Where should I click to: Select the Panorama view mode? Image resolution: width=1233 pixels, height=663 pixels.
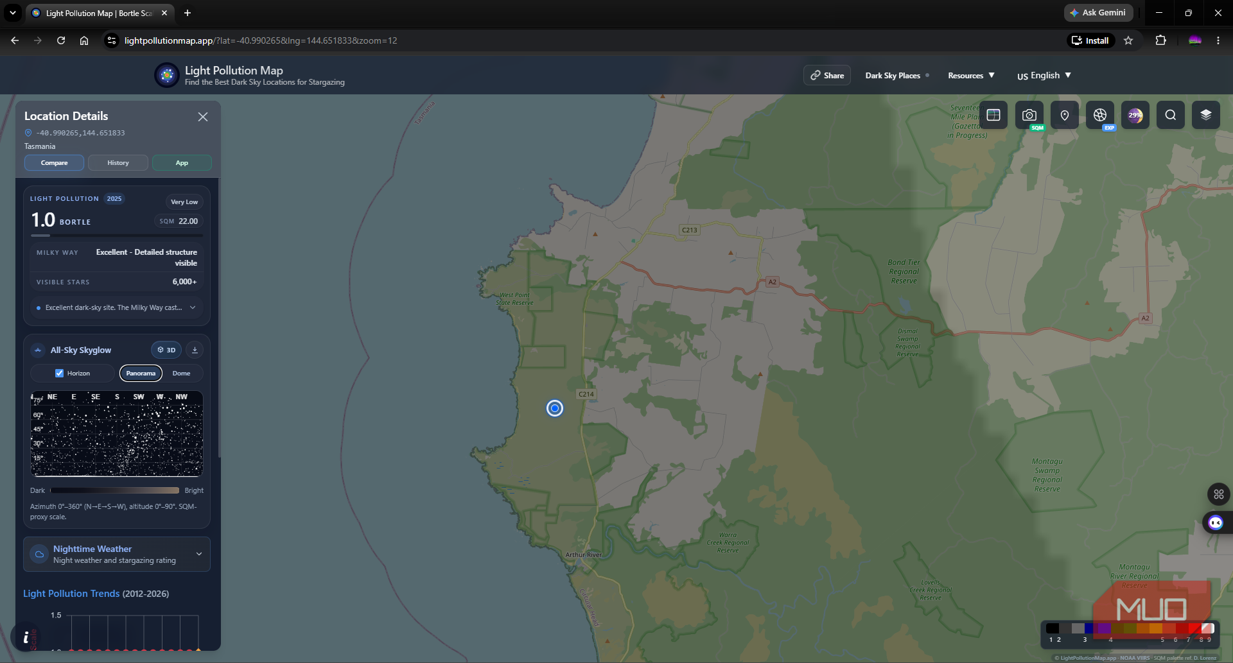coord(141,373)
